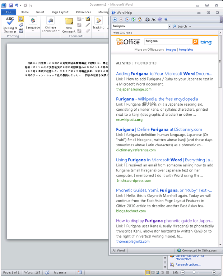Go to Help home page
Viewport: 223px width, 276px height.
click(x=139, y=19)
